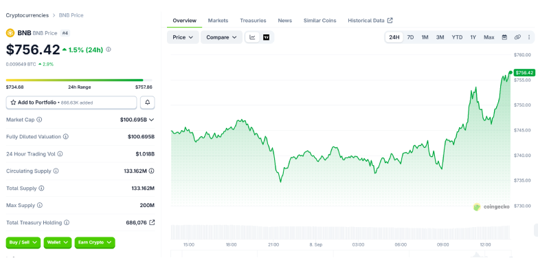
Task: Click the info icon beside 24h percentage
Action: (x=109, y=50)
